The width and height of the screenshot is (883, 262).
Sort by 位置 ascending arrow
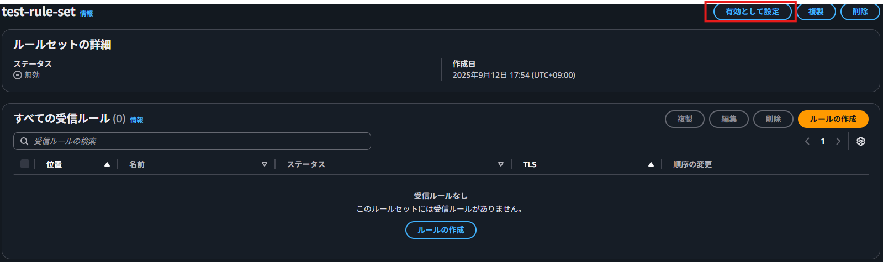point(107,164)
